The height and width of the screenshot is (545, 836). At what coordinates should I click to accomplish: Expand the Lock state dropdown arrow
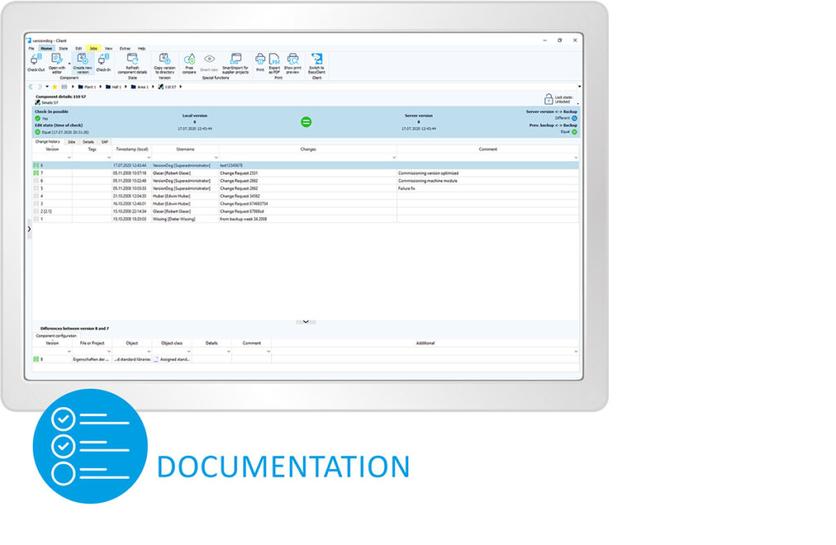pos(577,104)
